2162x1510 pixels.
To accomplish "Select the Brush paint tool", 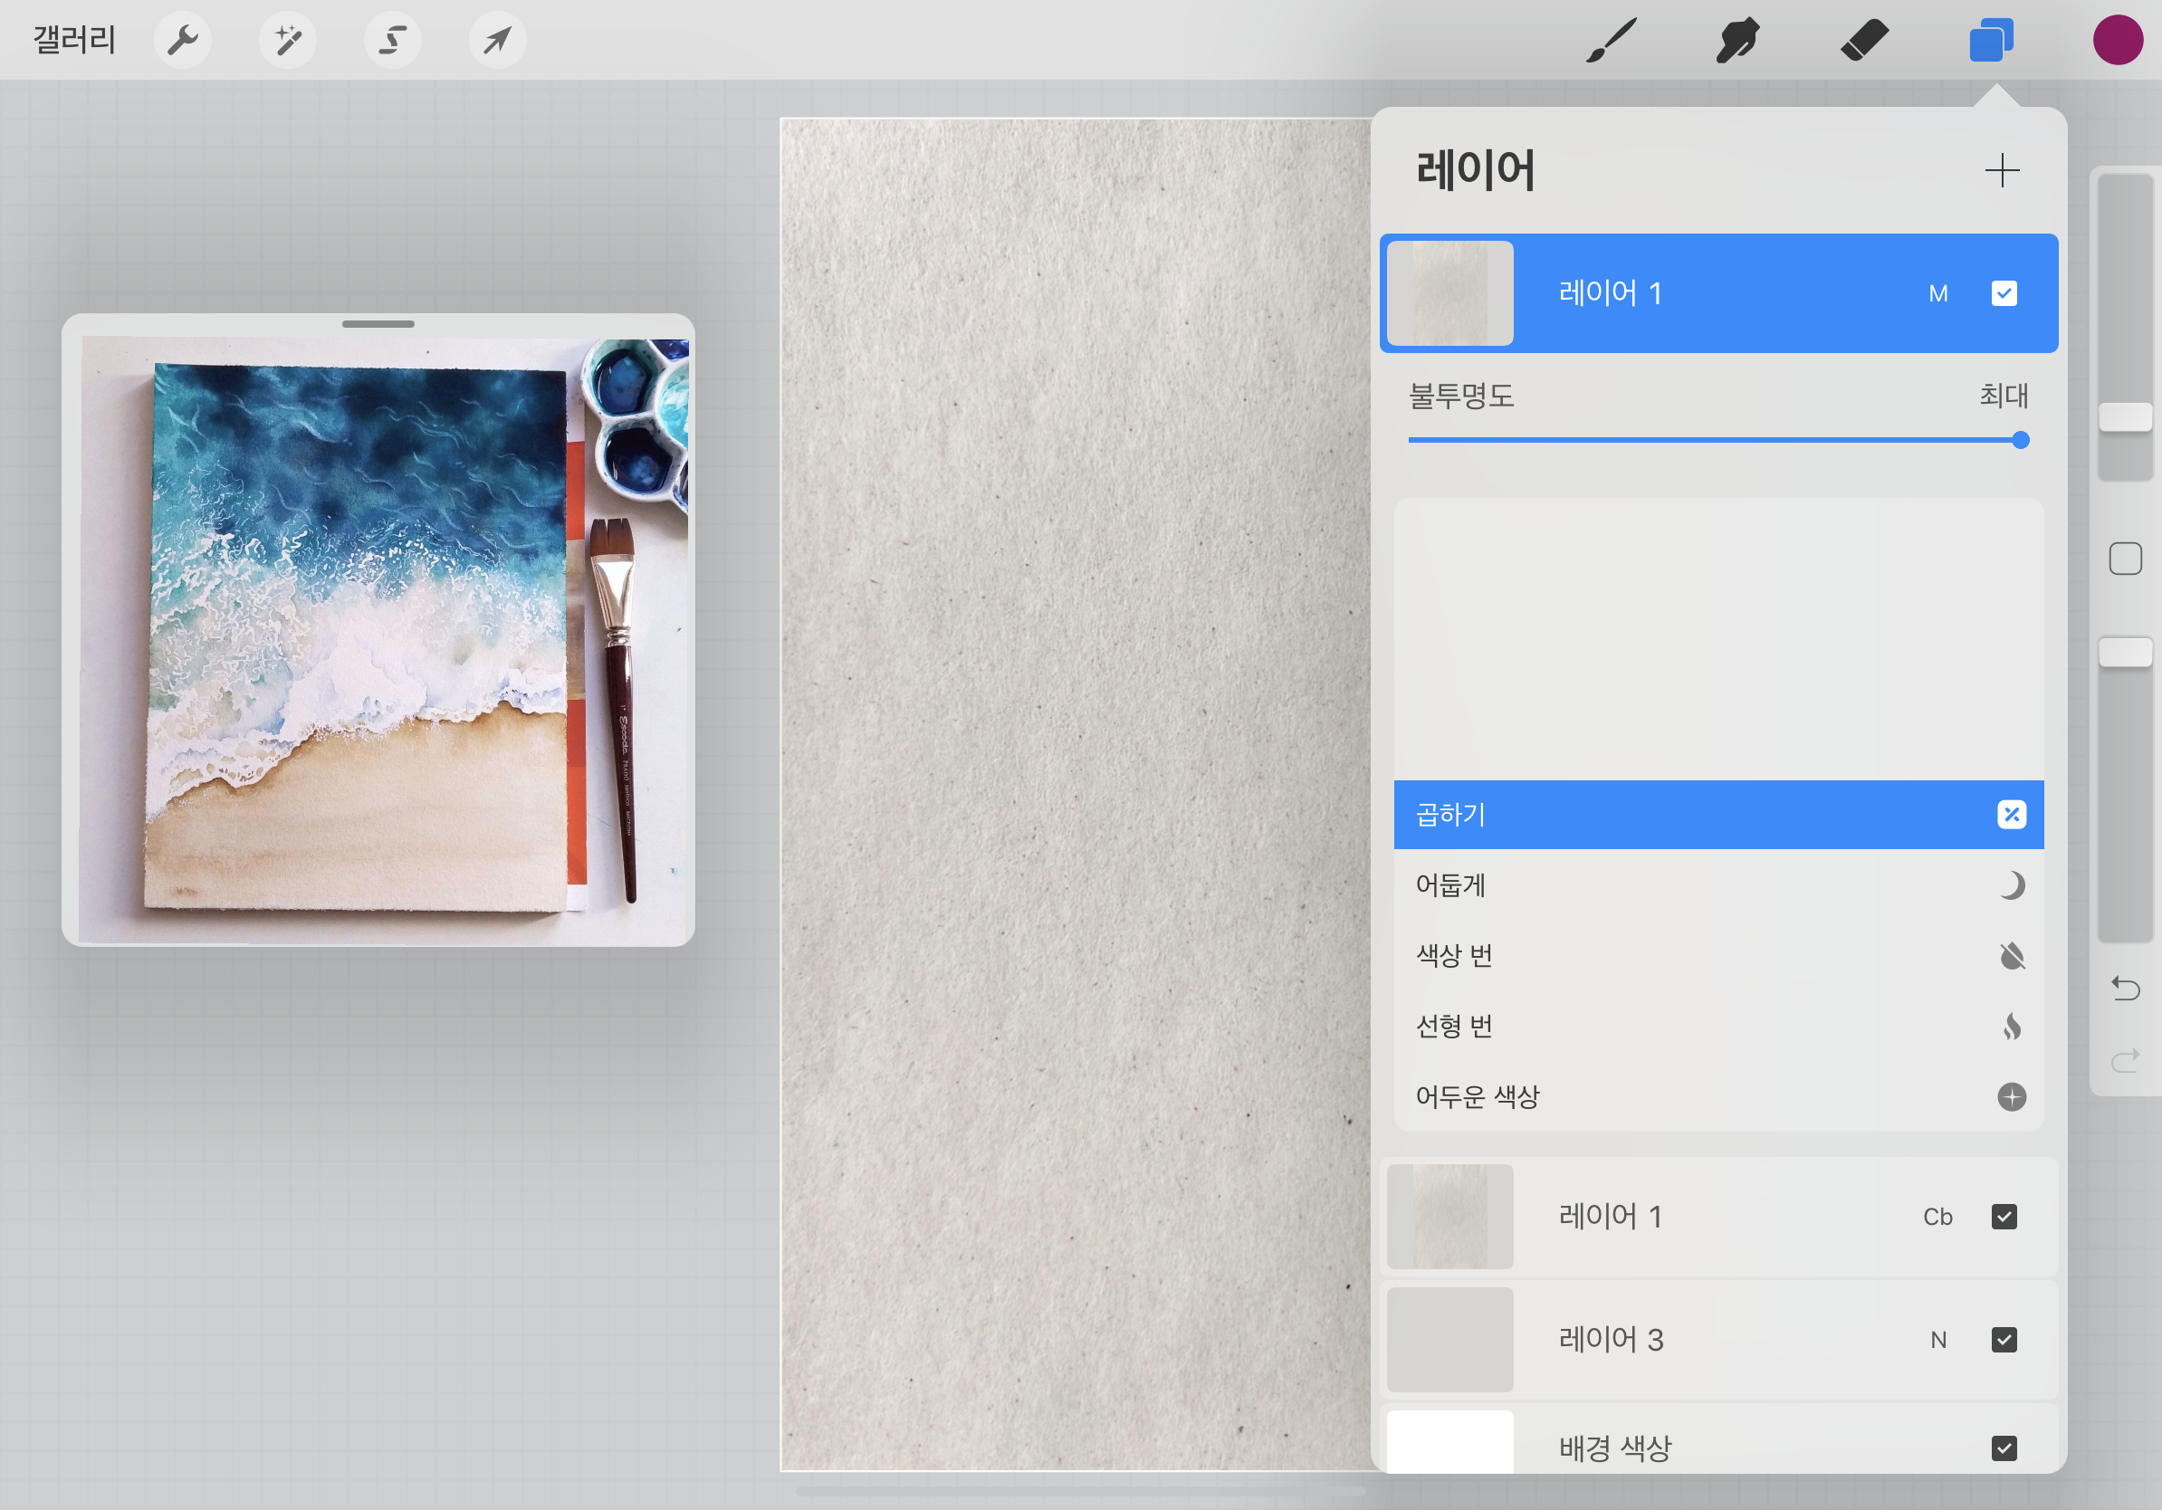I will coord(1612,41).
